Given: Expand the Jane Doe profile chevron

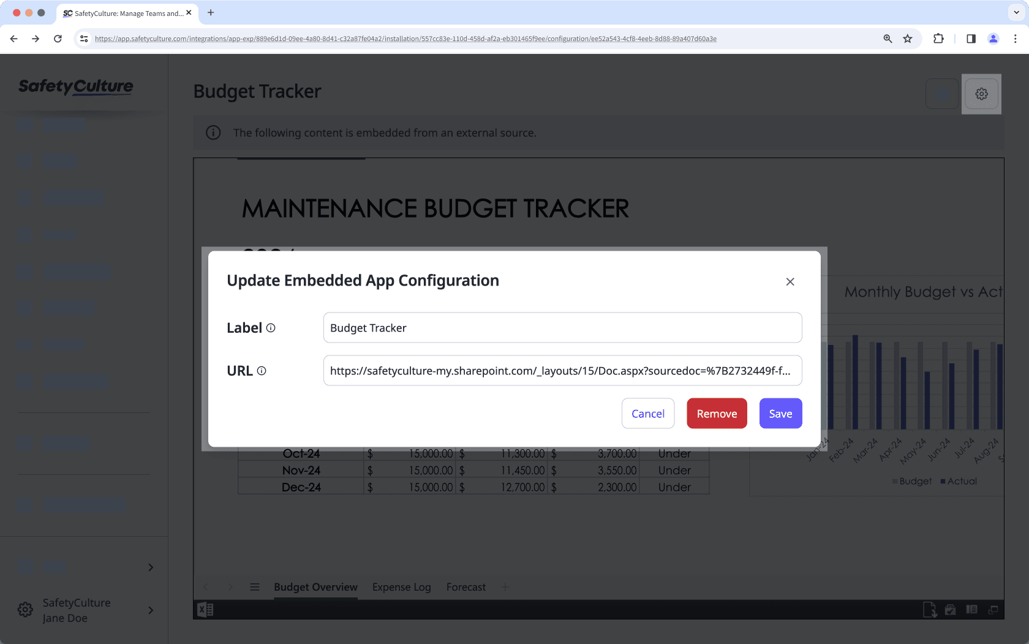Looking at the screenshot, I should pyautogui.click(x=151, y=610).
